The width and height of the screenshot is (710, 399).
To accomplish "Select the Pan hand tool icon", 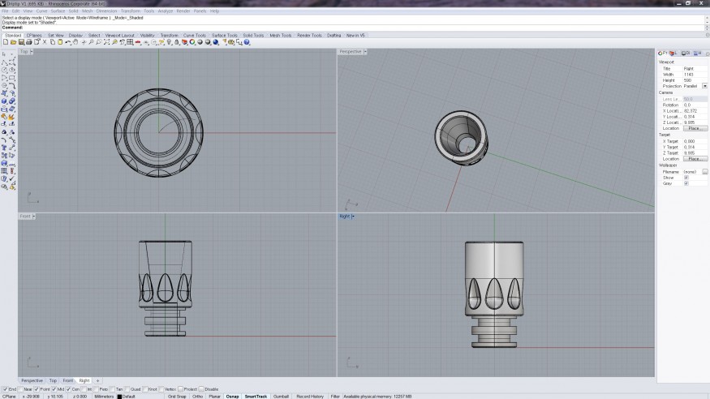I will click(75, 42).
